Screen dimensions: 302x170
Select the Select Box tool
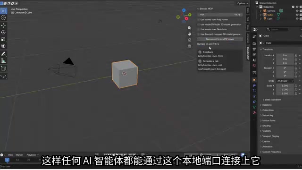pyautogui.click(x=3, y=11)
